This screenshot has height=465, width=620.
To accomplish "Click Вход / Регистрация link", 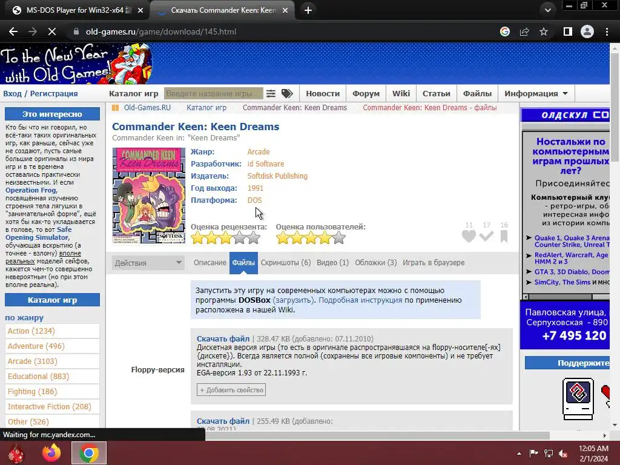I will coord(41,94).
